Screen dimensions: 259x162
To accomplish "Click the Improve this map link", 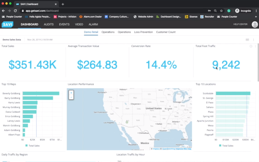I will click(184, 149).
